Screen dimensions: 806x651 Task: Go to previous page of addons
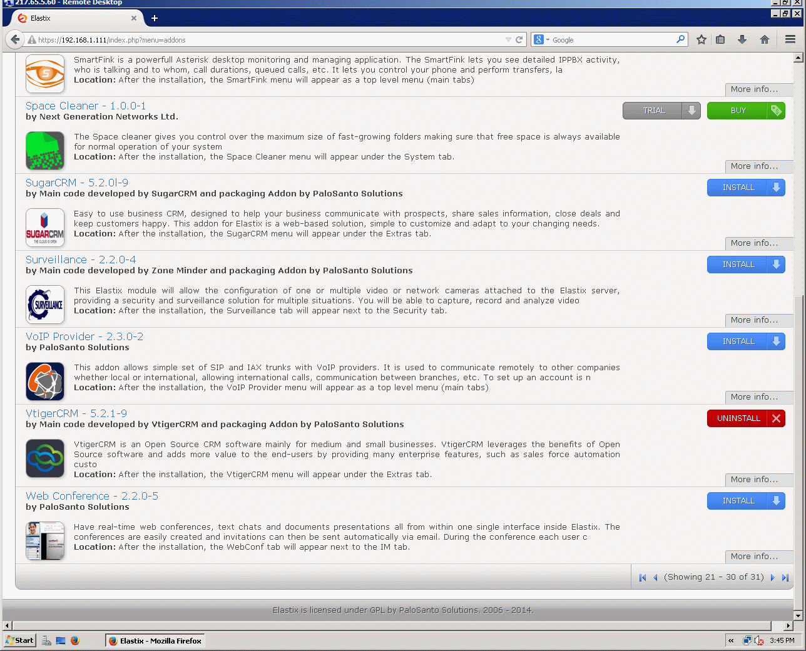pyautogui.click(x=655, y=578)
